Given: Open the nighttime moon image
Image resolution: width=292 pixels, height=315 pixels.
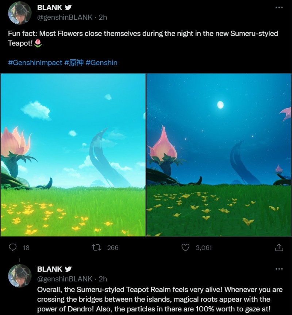Looking at the screenshot, I should (219, 155).
